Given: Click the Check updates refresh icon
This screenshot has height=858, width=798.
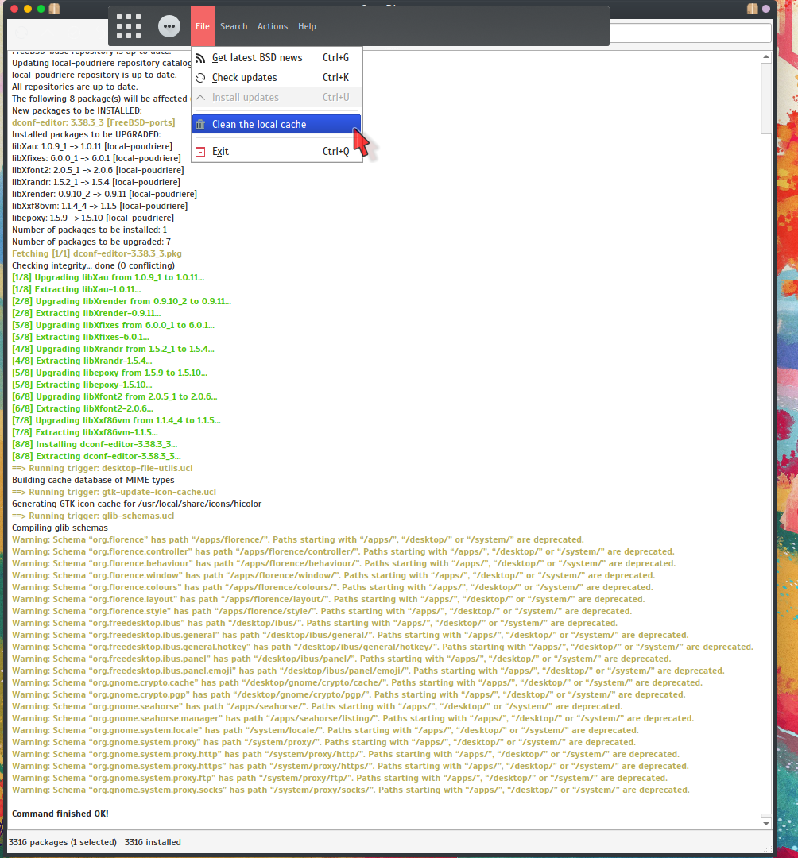Looking at the screenshot, I should click(200, 78).
